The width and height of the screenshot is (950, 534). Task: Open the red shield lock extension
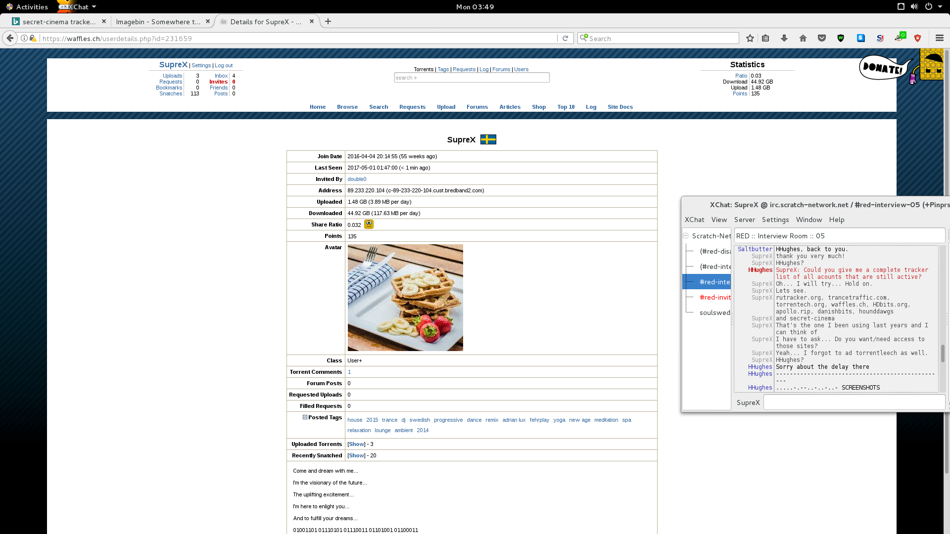(x=918, y=38)
